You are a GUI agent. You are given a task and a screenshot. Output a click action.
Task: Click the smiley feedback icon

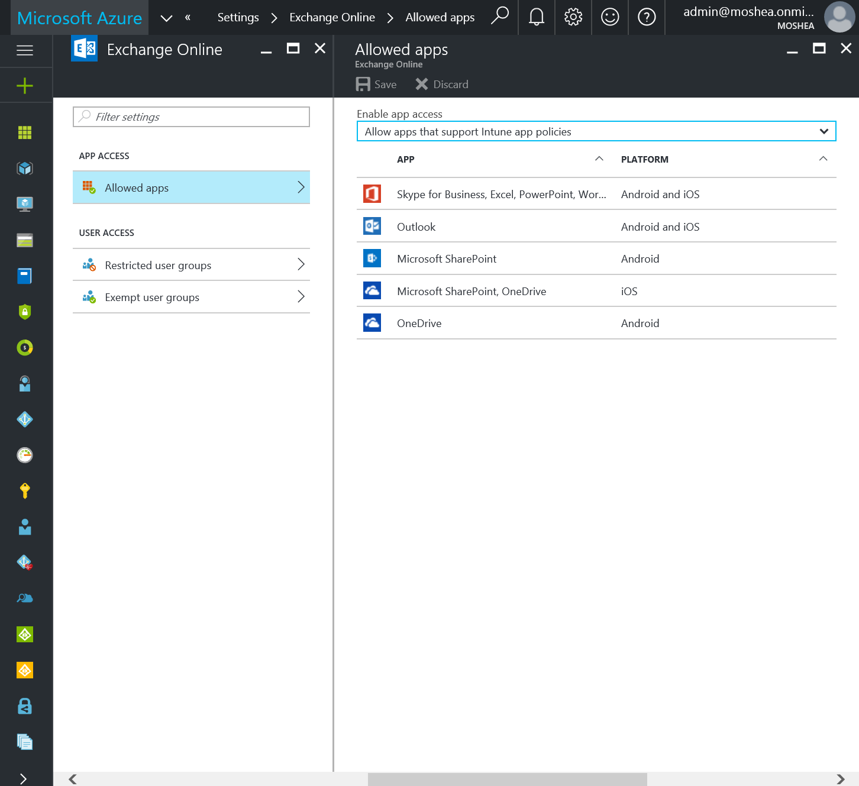(x=609, y=17)
